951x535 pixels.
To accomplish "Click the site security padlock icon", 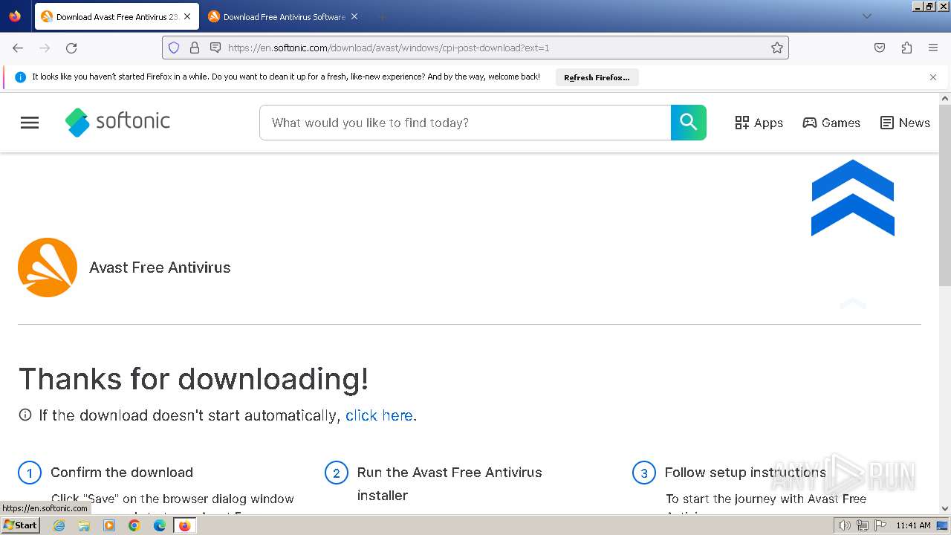I will tap(195, 48).
